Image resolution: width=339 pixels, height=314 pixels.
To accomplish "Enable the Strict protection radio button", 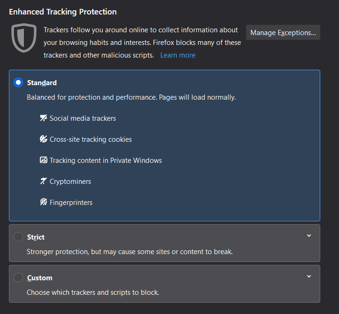I will point(18,237).
